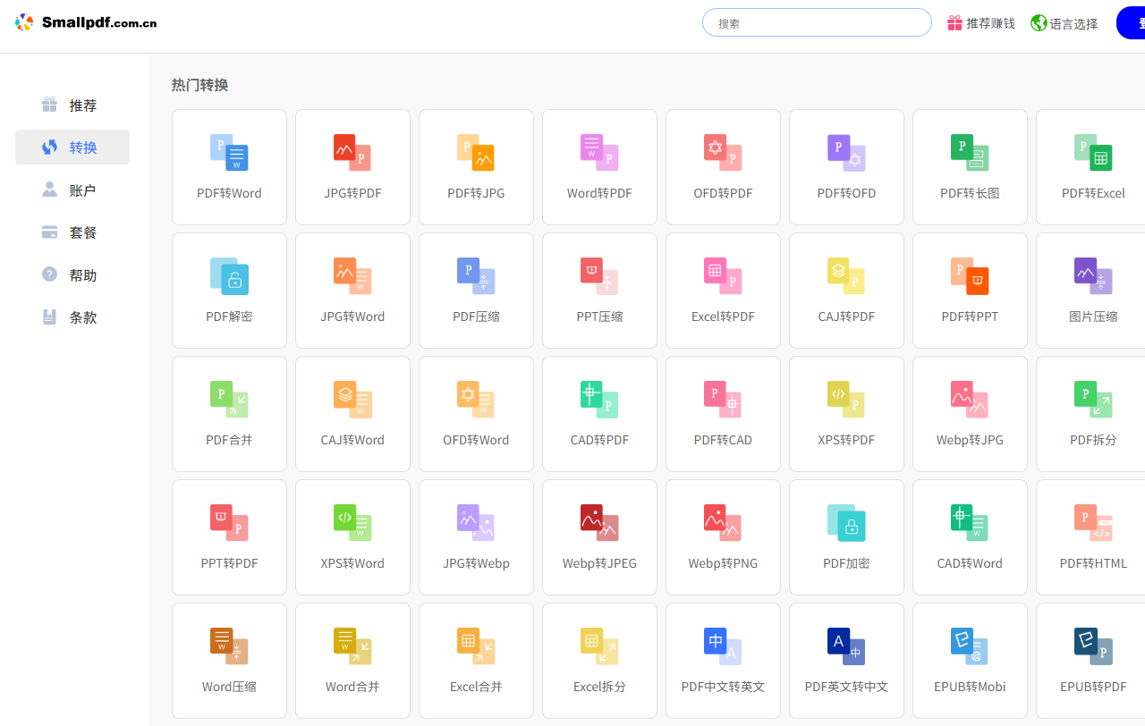Open the PDF转长图 tool tile

pyautogui.click(x=970, y=167)
